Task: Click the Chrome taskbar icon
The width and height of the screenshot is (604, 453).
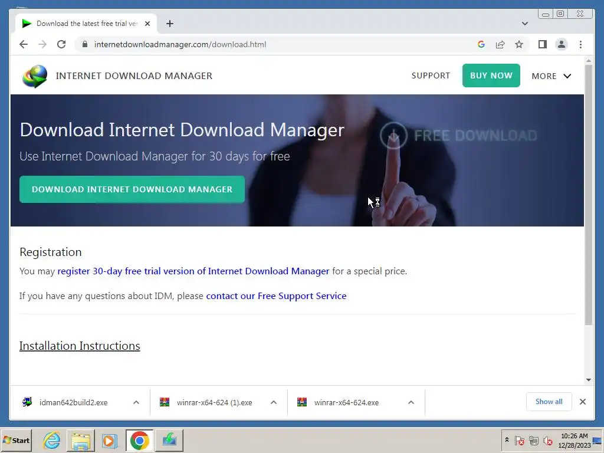Action: point(139,440)
